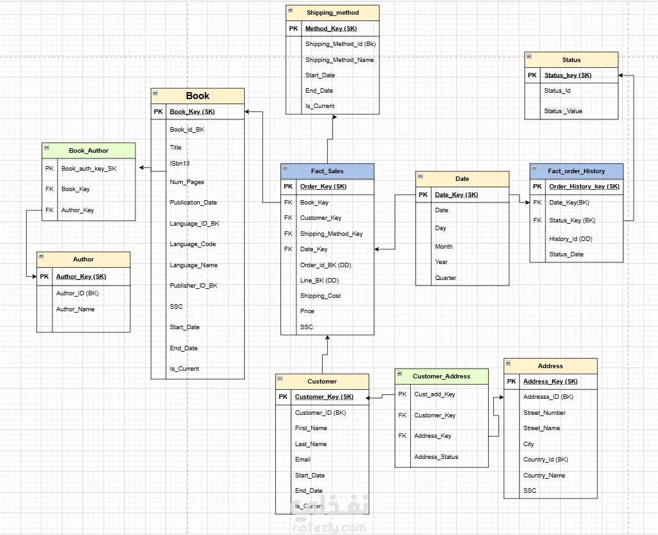Screen dimensions: 658x535
Task: Click the Country_Id (BK) row
Action: point(550,460)
